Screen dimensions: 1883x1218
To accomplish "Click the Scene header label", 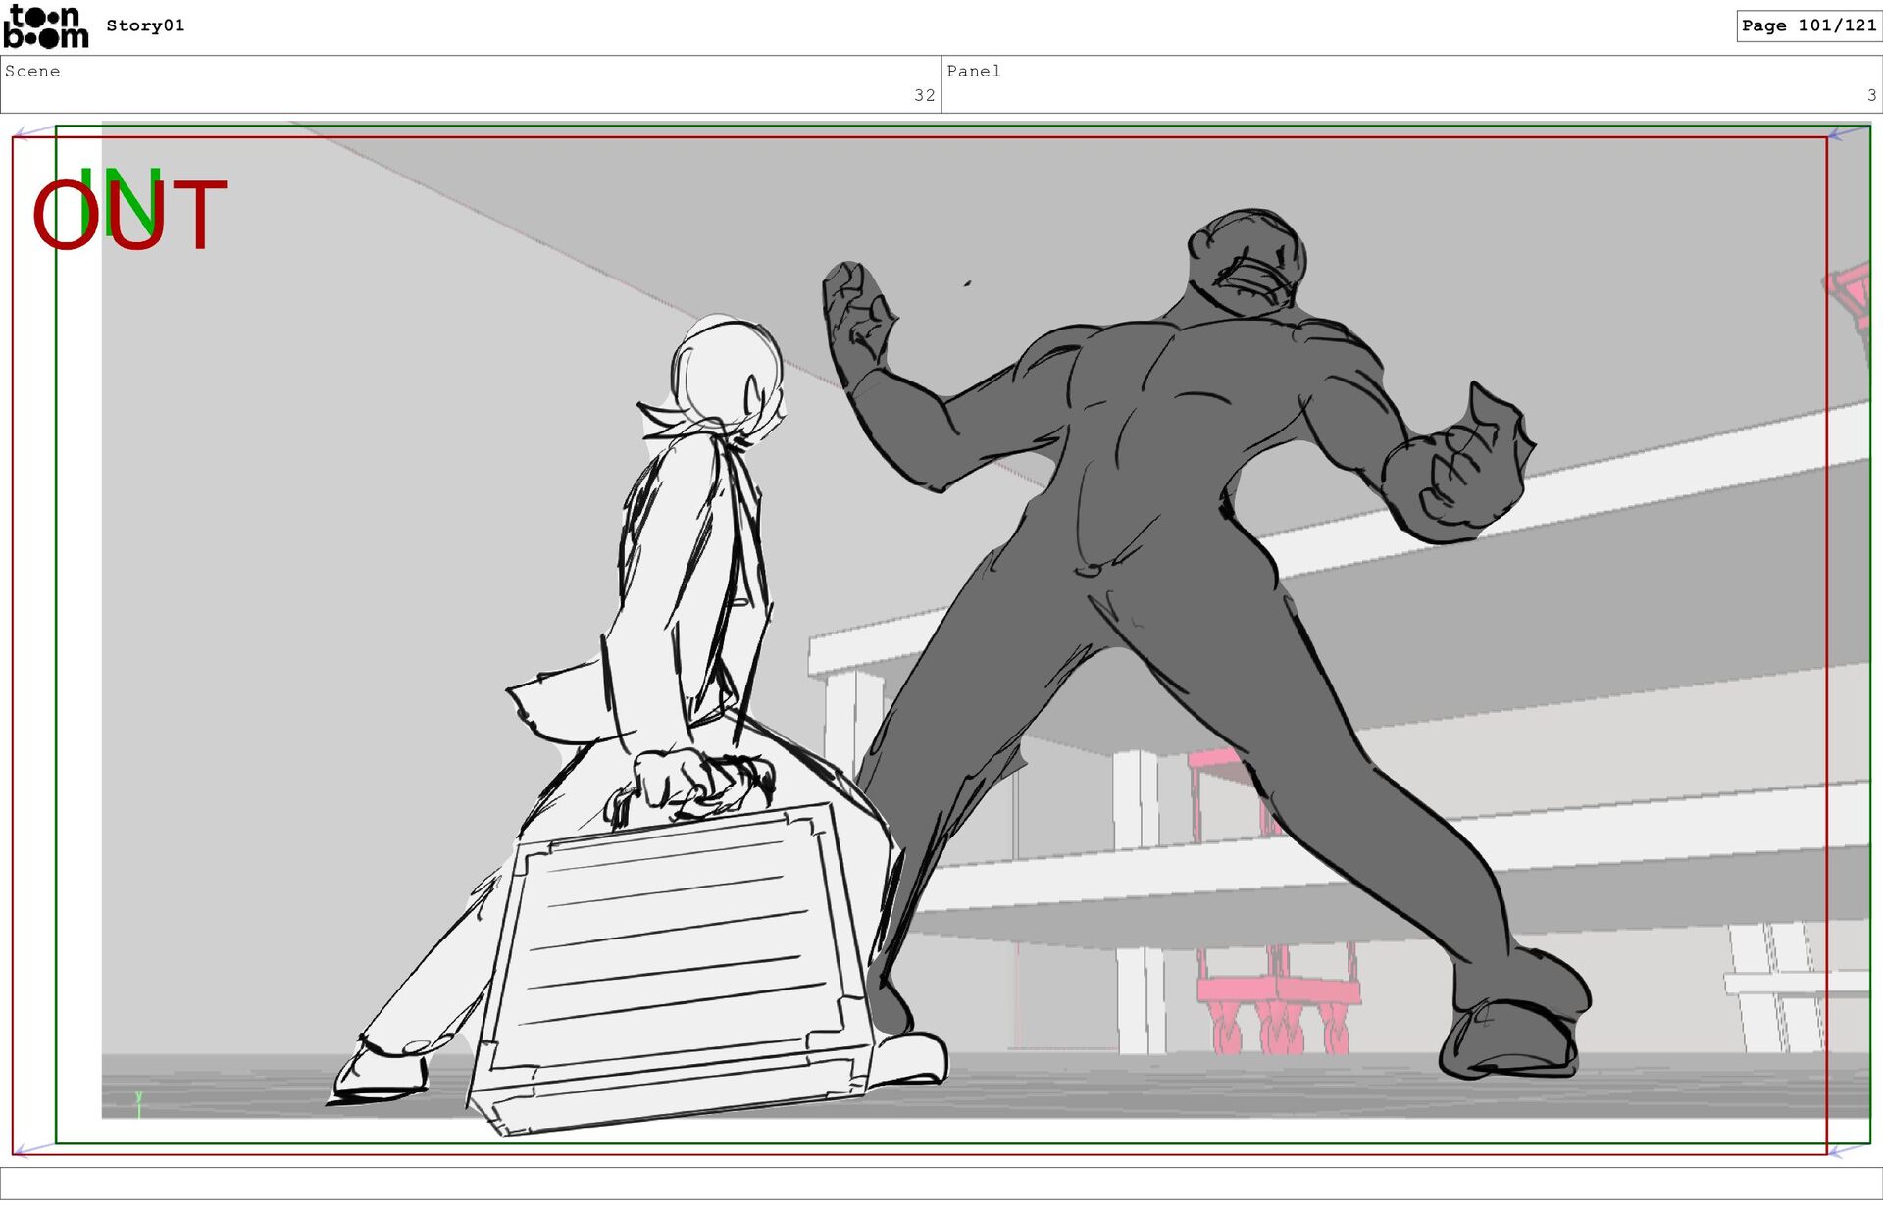I will [x=32, y=71].
